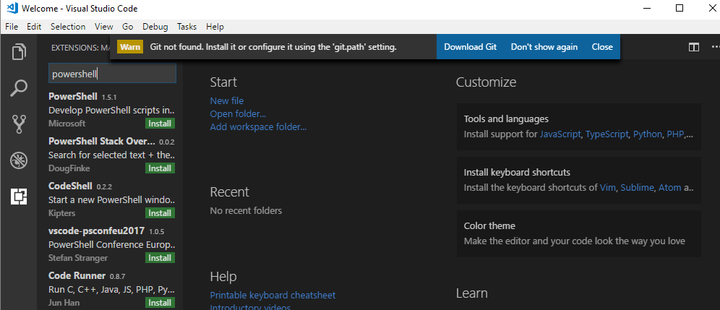Open the Explorer view in activity bar

(19, 51)
